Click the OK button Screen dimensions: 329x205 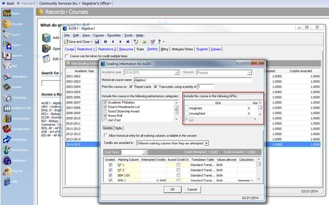(173, 189)
